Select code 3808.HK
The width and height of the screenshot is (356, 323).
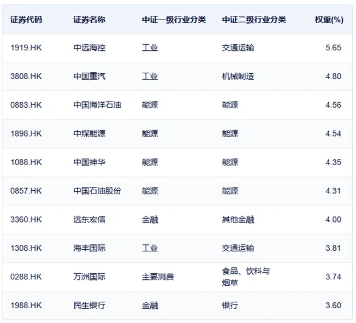tap(26, 77)
